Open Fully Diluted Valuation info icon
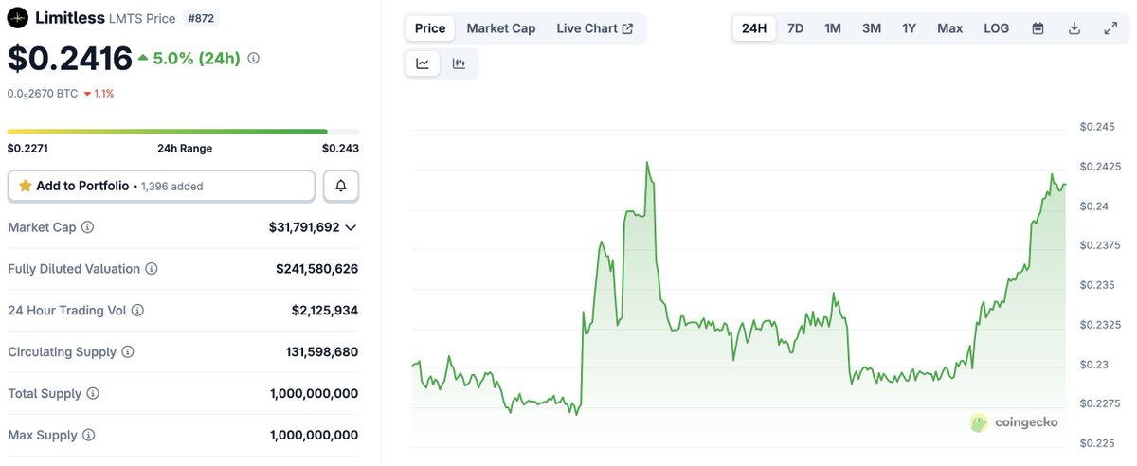Image resolution: width=1137 pixels, height=466 pixels. 152,269
